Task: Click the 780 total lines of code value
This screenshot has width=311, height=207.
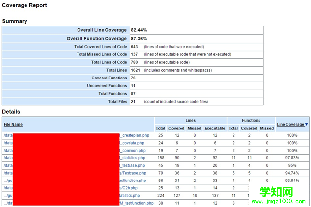Action: click(134, 62)
